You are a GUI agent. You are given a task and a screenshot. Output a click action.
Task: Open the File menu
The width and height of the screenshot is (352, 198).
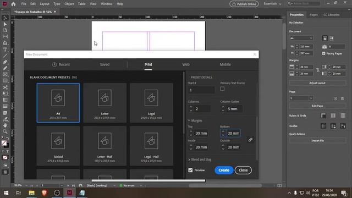click(x=24, y=4)
